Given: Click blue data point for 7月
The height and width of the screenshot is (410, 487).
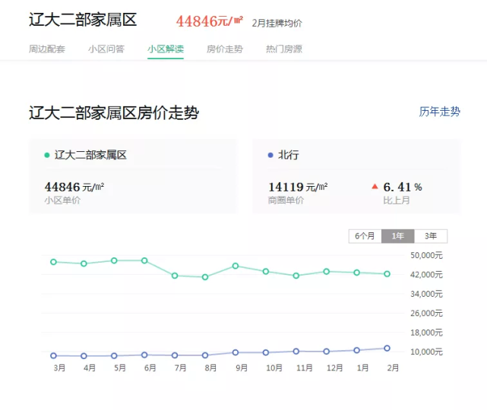Looking at the screenshot, I should point(175,355).
